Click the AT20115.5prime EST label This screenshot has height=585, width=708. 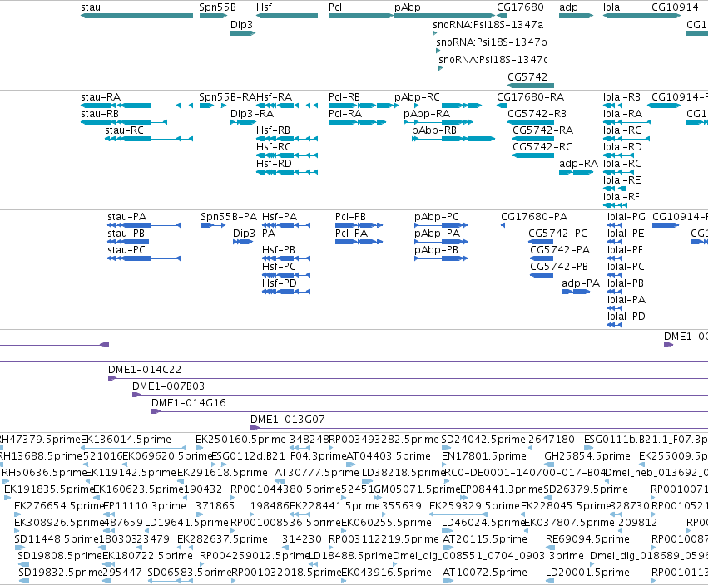pos(485,539)
